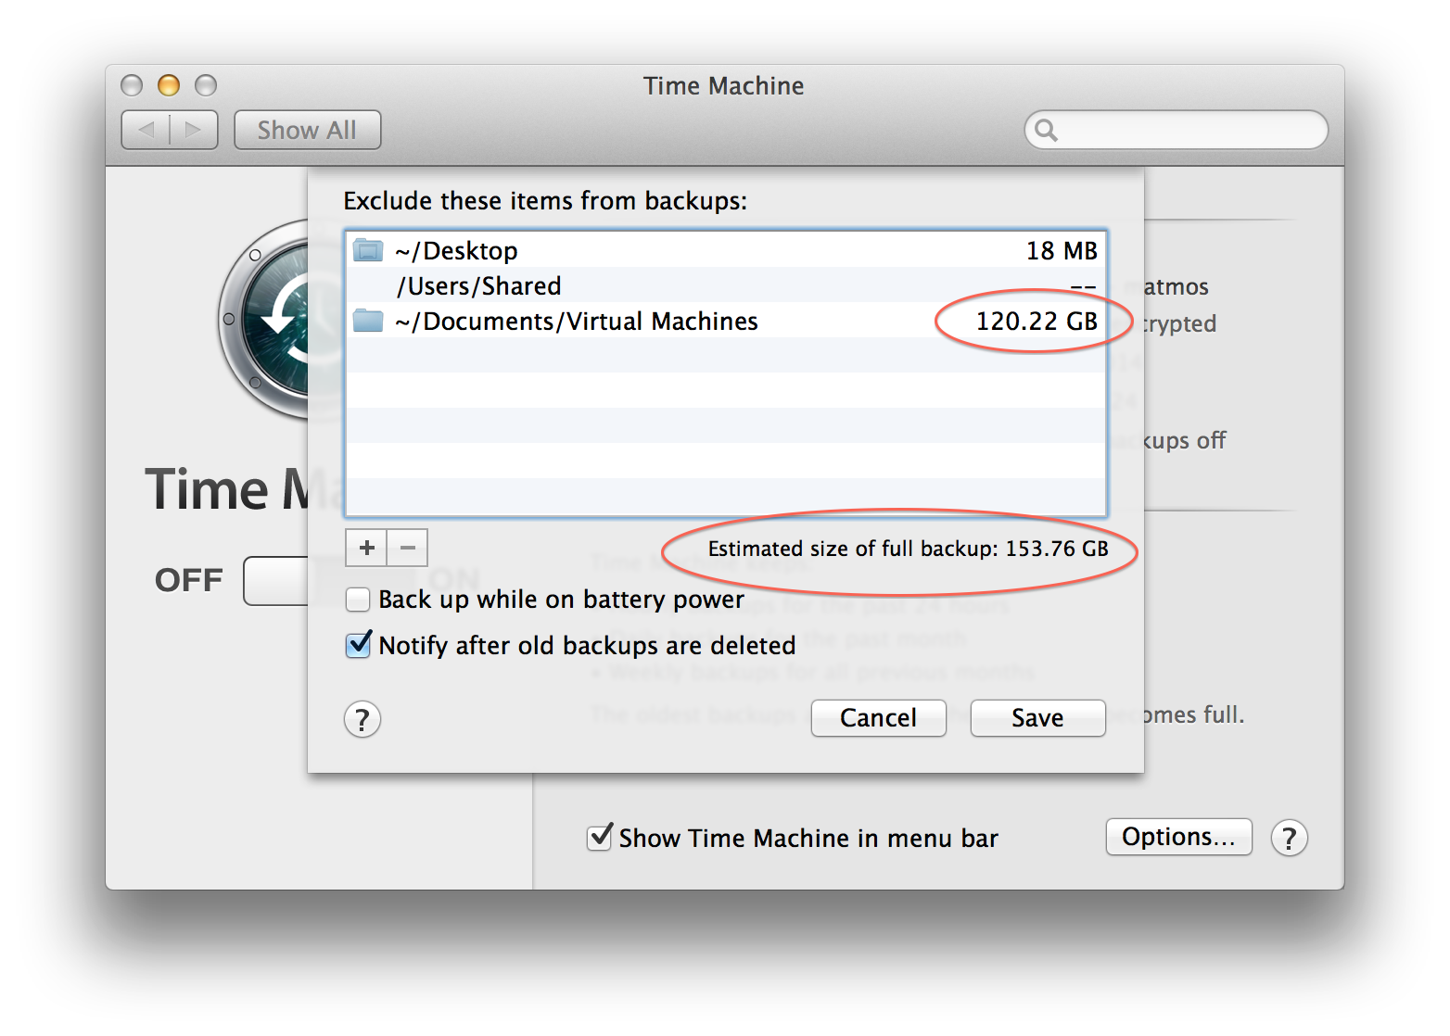Select the ~/Desktop excluded item
This screenshot has height=1036, width=1450.
pyautogui.click(x=725, y=250)
